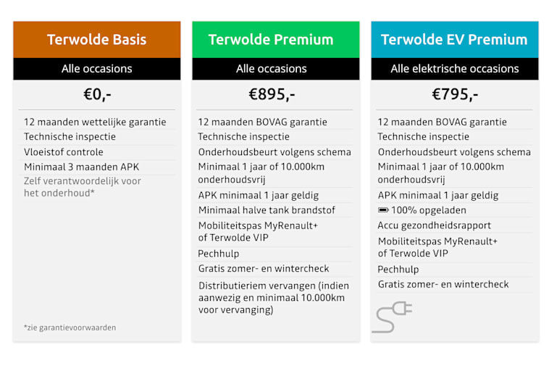Select the green Terwolde Premium header
The width and height of the screenshot is (549, 366).
(x=276, y=40)
